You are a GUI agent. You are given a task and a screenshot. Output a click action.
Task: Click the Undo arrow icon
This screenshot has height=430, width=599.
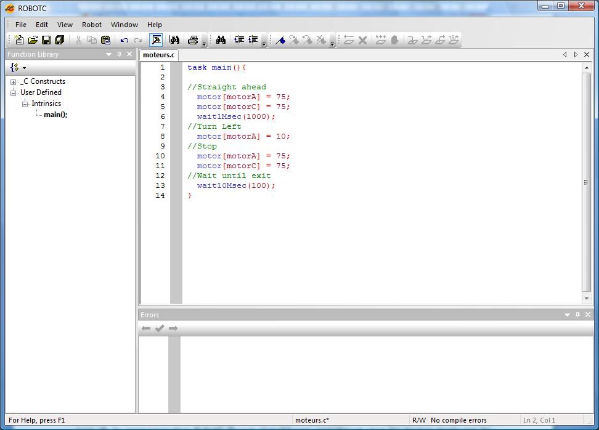124,40
